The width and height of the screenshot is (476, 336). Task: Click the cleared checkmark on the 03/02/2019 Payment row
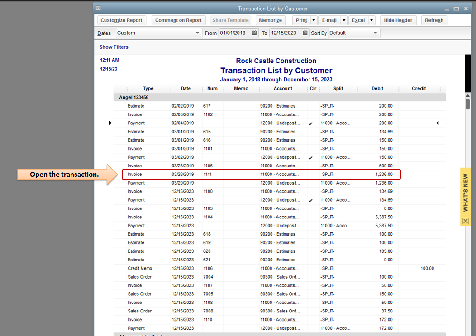[310, 158]
